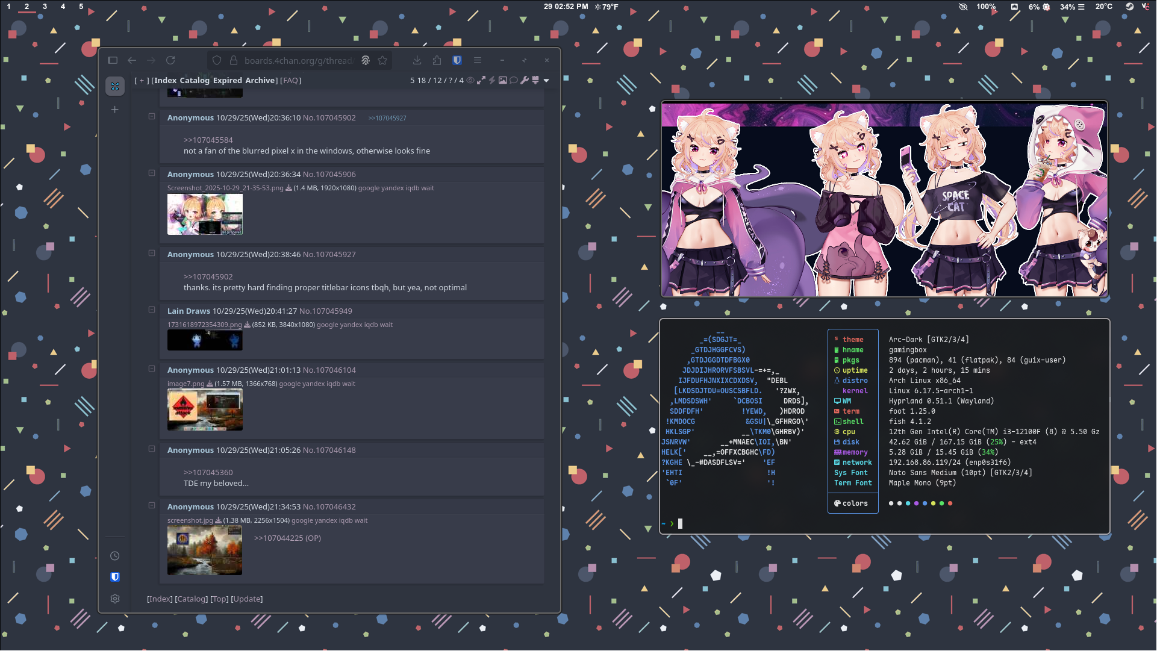The width and height of the screenshot is (1157, 651).
Task: Open the header dropdown arrow menu
Action: [x=546, y=80]
